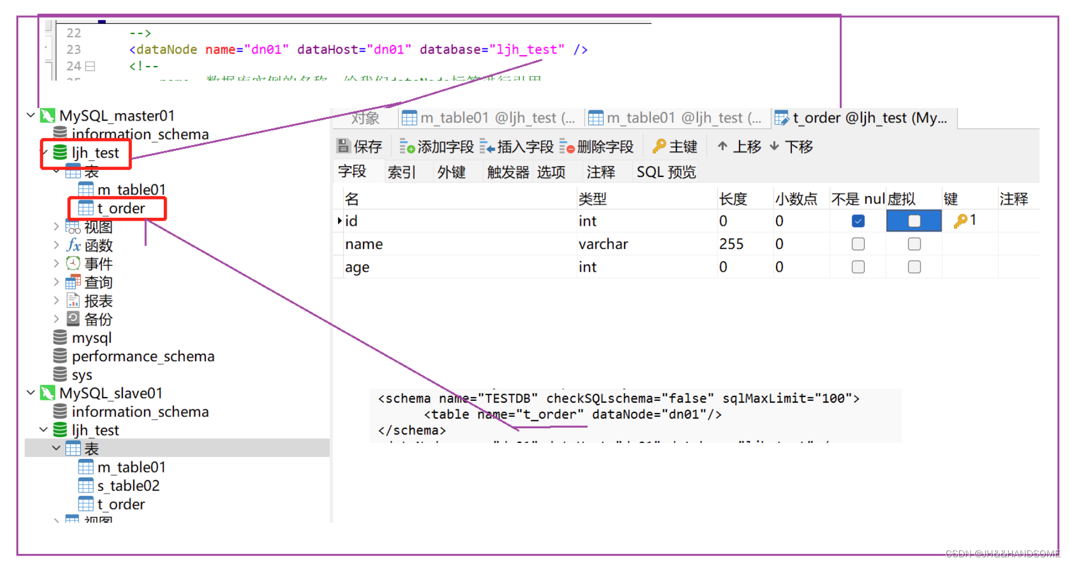Screen dimensions: 1069x563
Task: Open the Foreign Keys (外键) tab
Action: (x=452, y=172)
